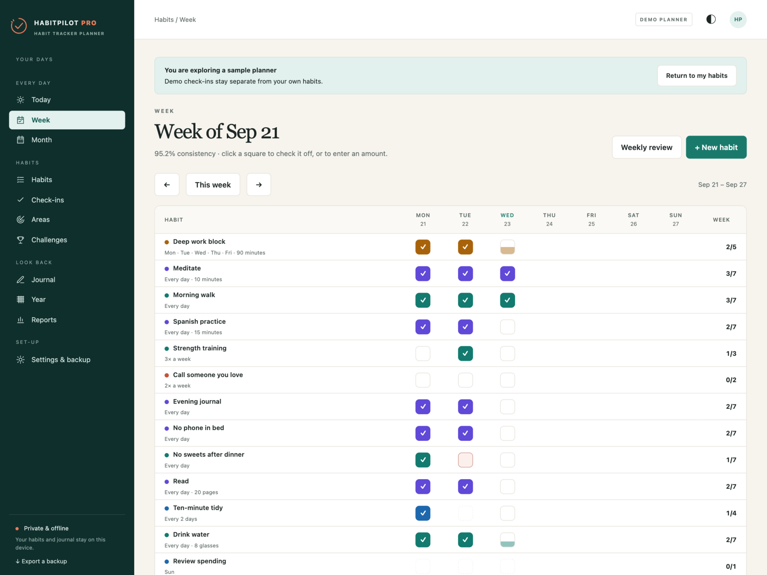
Task: Open Drink water Wednesday partial square
Action: pyautogui.click(x=507, y=539)
